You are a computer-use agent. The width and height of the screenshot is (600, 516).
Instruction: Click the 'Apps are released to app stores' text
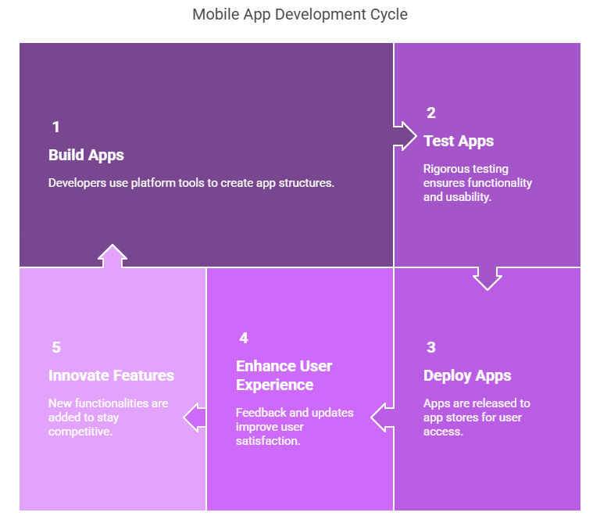pos(477,417)
